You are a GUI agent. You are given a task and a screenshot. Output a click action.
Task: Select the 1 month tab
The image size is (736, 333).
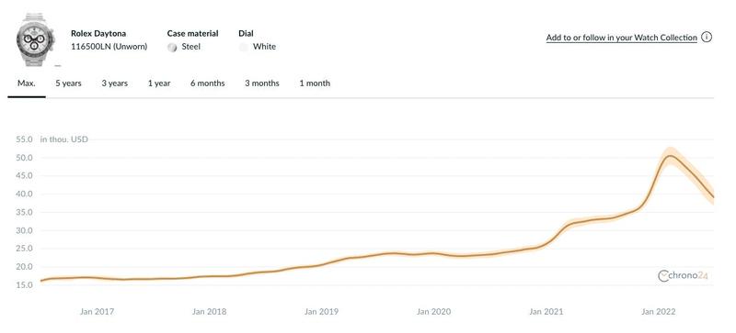tap(315, 83)
